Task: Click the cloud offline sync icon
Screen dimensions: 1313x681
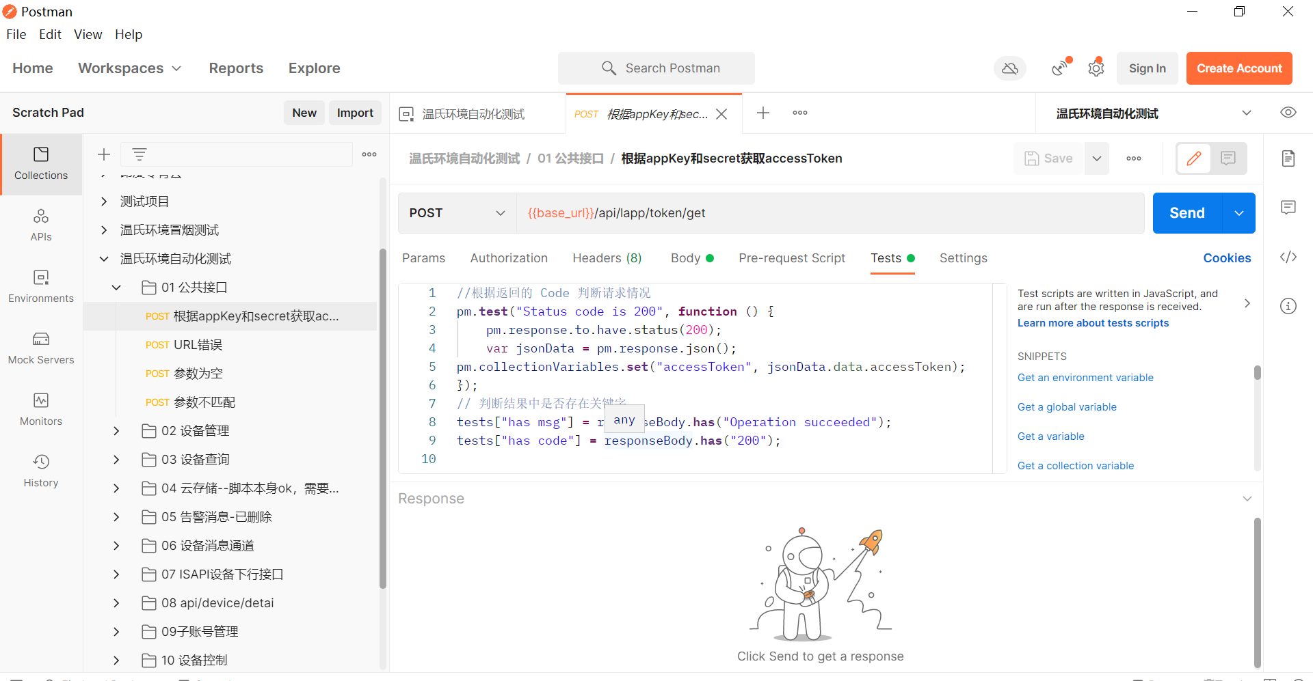Action: pyautogui.click(x=1010, y=68)
